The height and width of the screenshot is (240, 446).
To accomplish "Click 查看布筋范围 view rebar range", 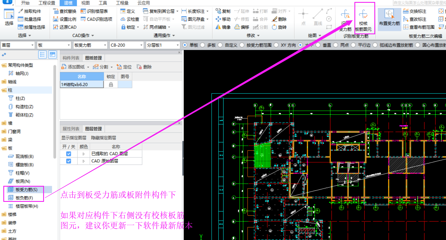I will (419, 27).
